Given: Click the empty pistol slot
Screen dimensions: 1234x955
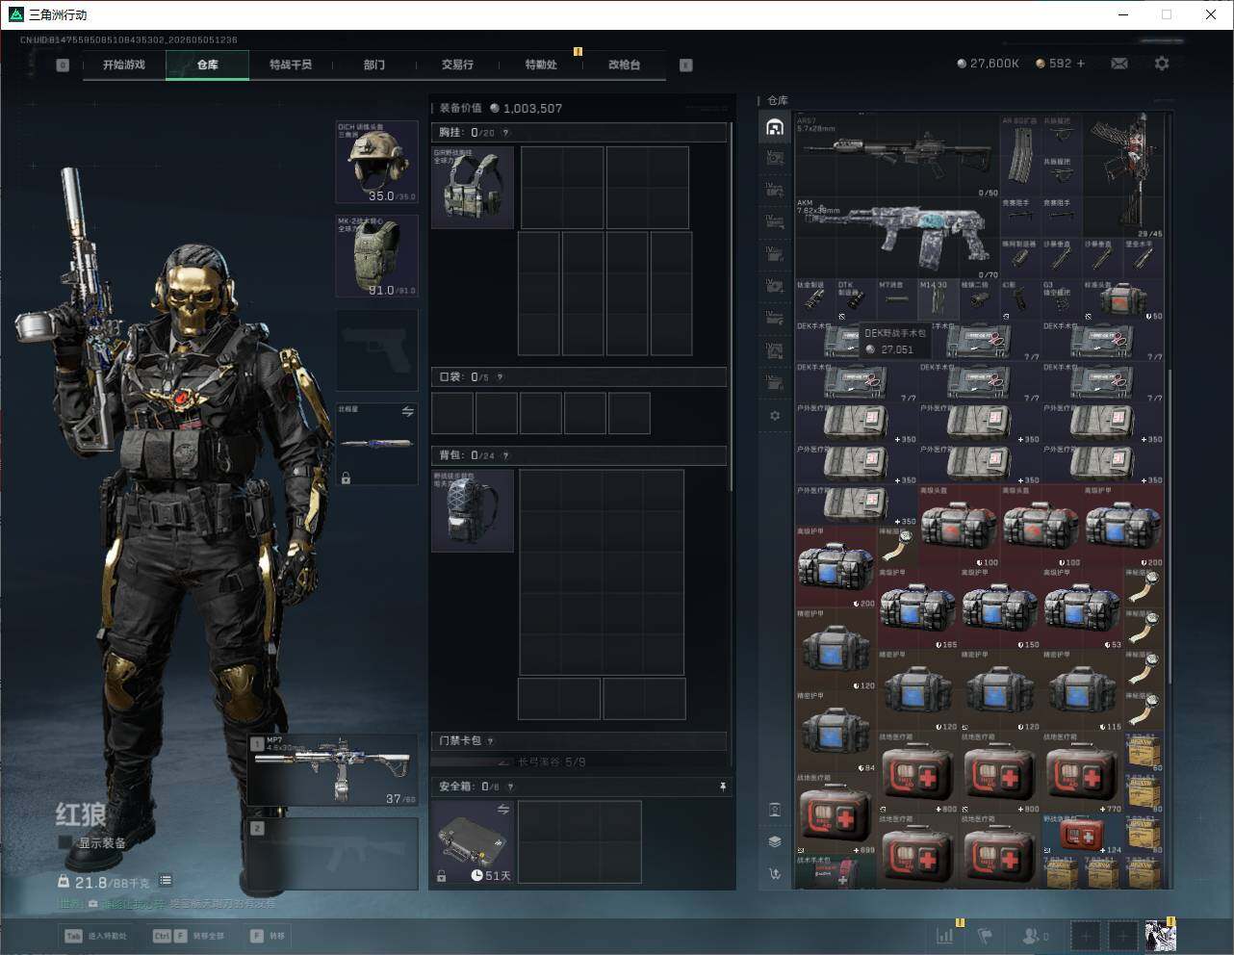Looking at the screenshot, I should tap(376, 349).
